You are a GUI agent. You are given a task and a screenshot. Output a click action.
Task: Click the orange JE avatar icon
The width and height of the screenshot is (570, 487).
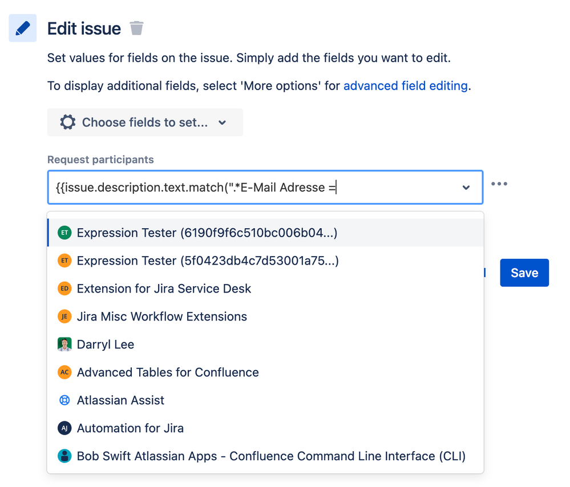(64, 316)
